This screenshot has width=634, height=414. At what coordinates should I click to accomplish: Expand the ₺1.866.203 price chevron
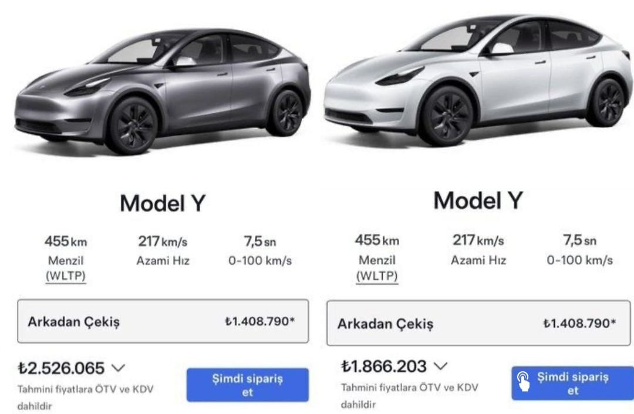point(441,366)
